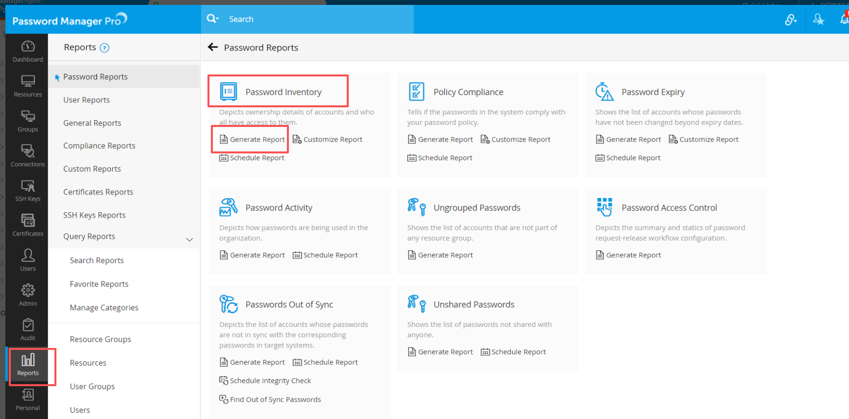Expand the search dropdown magnifier

pos(212,19)
